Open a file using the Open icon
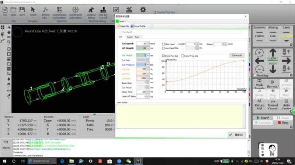Viewport: 295px width, 165px height. pos(13,10)
